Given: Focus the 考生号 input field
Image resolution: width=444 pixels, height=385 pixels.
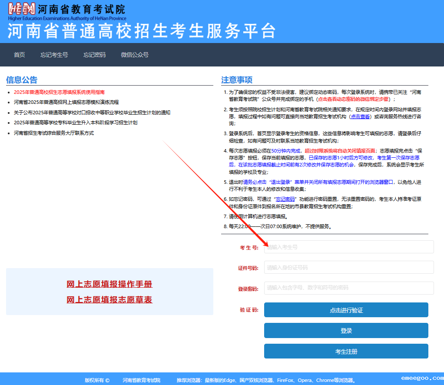Looking at the screenshot, I should (348, 247).
